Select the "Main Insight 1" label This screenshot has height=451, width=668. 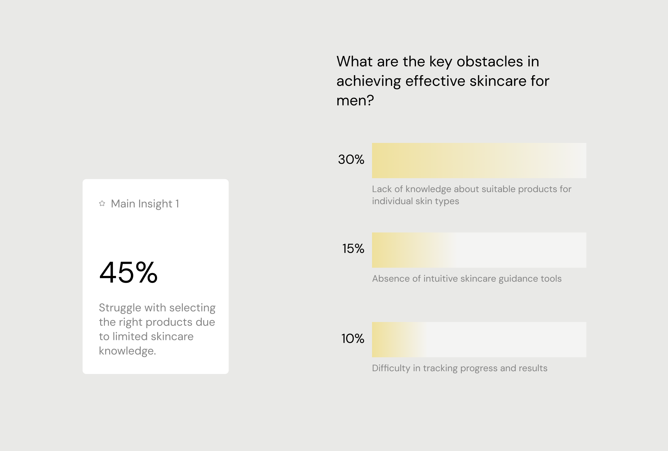pos(145,204)
